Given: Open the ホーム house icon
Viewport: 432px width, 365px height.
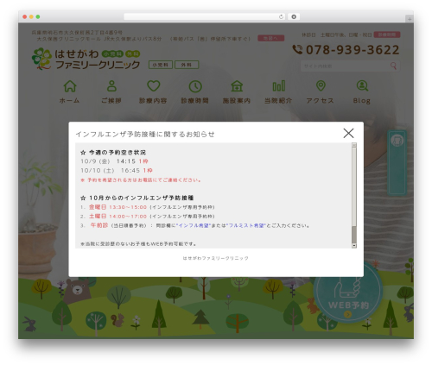Looking at the screenshot, I should tap(70, 86).
